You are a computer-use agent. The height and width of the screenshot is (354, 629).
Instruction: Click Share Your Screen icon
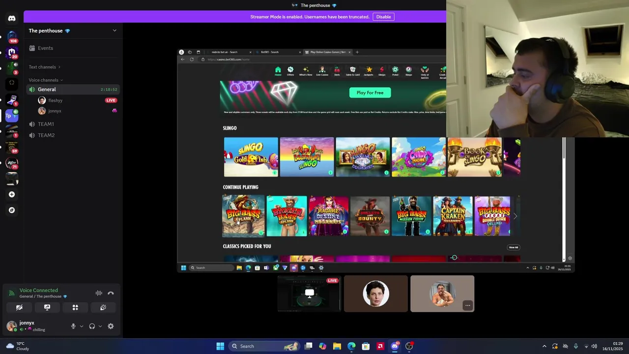(x=47, y=307)
